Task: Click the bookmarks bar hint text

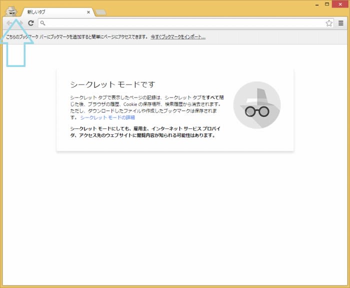Action: [x=76, y=37]
